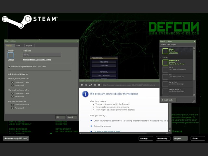The height and width of the screenshot is (156, 208).
Task: Open the dropdown arrow next to Human Shield
Action: 180,89
